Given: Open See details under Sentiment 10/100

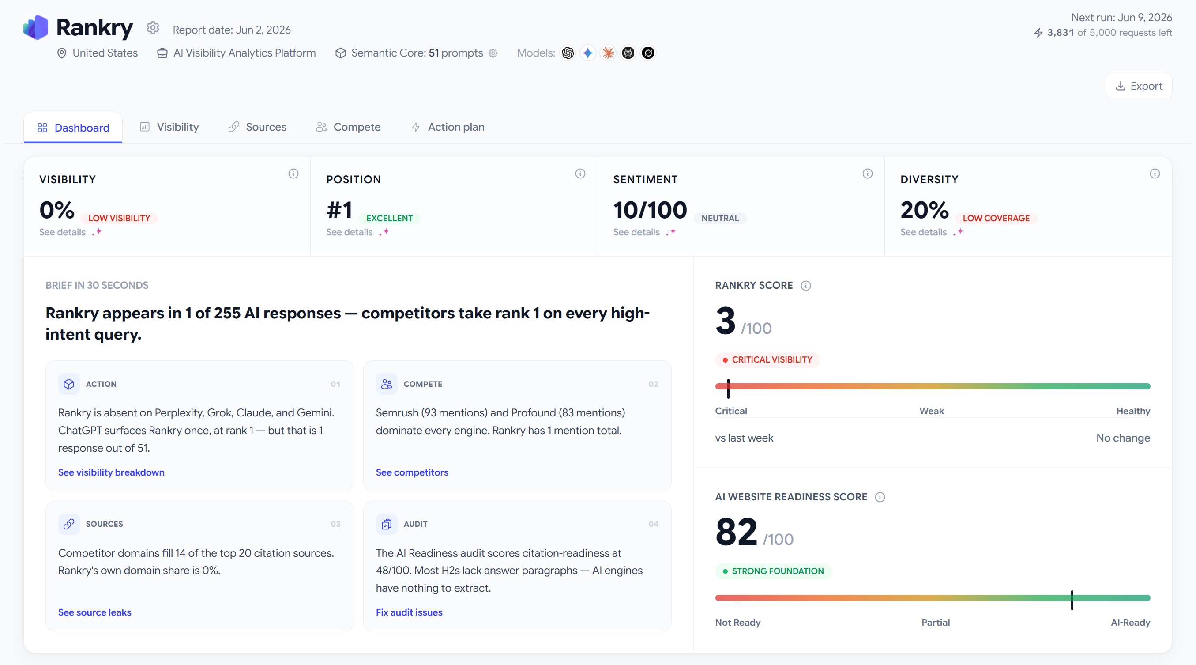Looking at the screenshot, I should coord(636,232).
